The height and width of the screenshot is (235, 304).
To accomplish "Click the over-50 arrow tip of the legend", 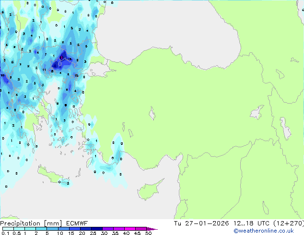I will [152, 229].
